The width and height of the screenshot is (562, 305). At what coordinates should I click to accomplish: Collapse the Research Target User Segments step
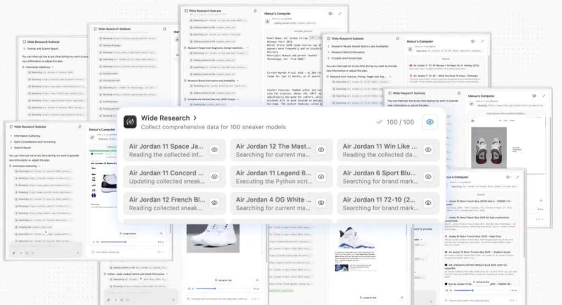coord(248,48)
